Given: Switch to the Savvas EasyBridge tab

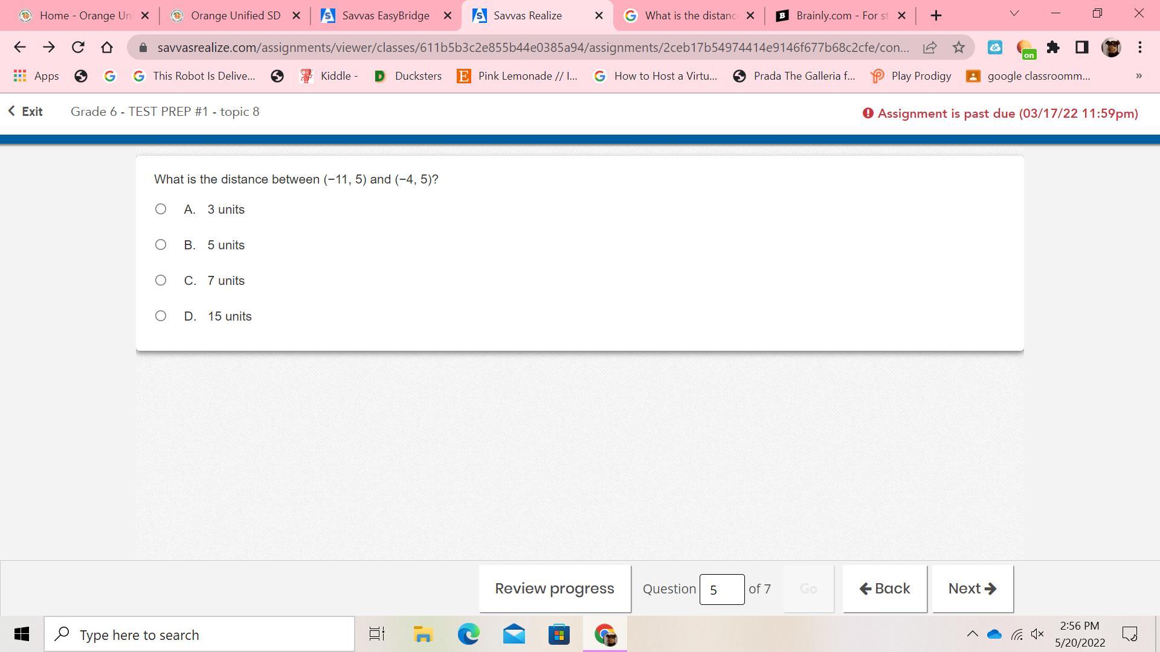Looking at the screenshot, I should click(385, 16).
